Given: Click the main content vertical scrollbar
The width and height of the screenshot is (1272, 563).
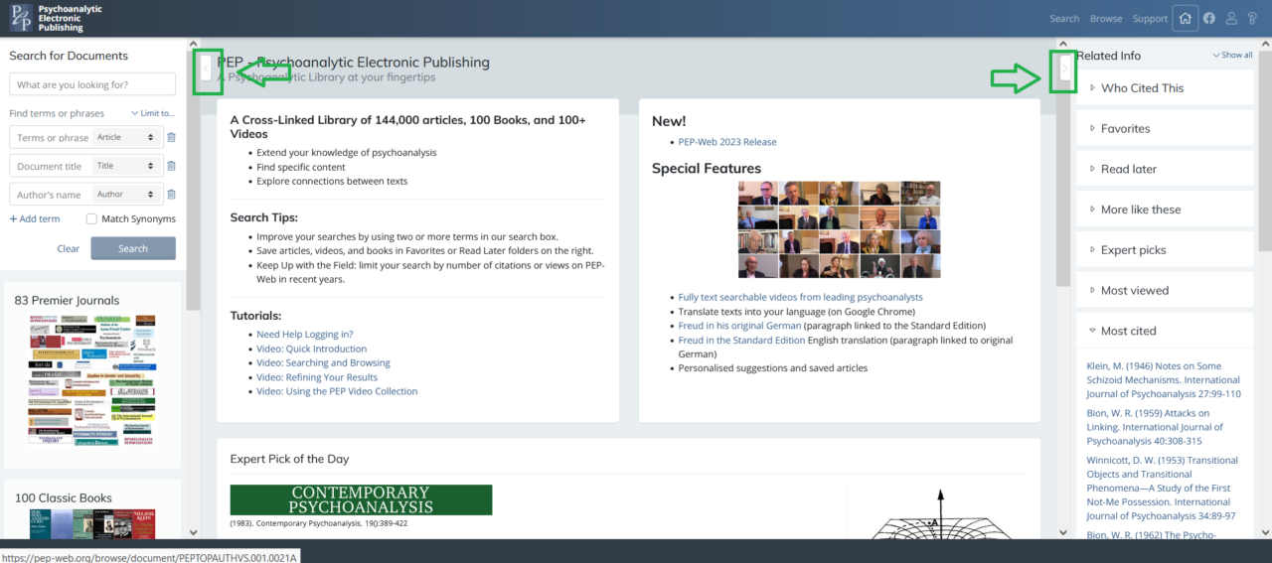Looking at the screenshot, I should pos(1062,298).
